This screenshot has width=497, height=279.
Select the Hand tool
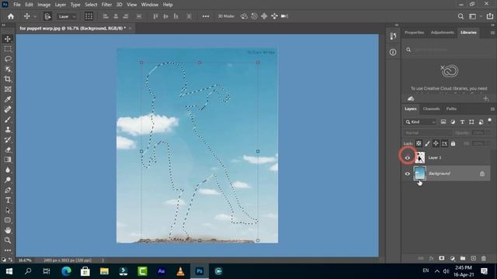[8, 230]
